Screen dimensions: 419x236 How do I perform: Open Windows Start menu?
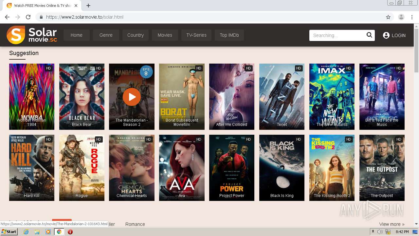[9, 232]
